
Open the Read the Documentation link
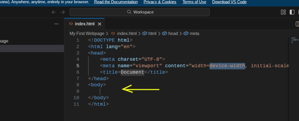click(116, 2)
